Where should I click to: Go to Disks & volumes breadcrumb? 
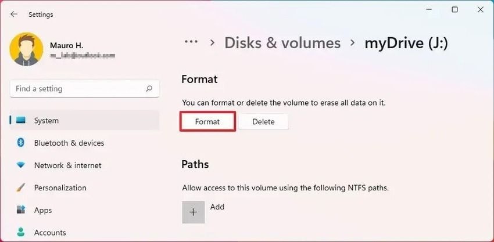coord(282,43)
